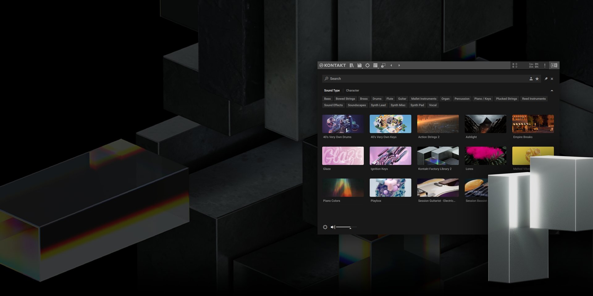Open the Playbox library thumbnail
The height and width of the screenshot is (296, 593).
pos(390,188)
